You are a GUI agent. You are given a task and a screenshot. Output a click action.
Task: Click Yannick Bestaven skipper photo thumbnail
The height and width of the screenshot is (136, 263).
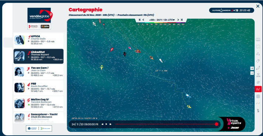pyautogui.click(x=20, y=103)
